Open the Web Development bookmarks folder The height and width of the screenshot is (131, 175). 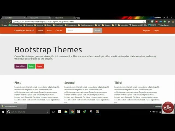(86, 25)
